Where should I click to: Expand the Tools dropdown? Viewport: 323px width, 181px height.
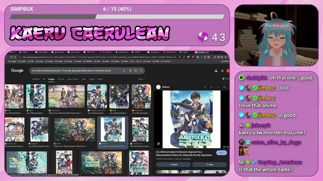tap(141, 79)
